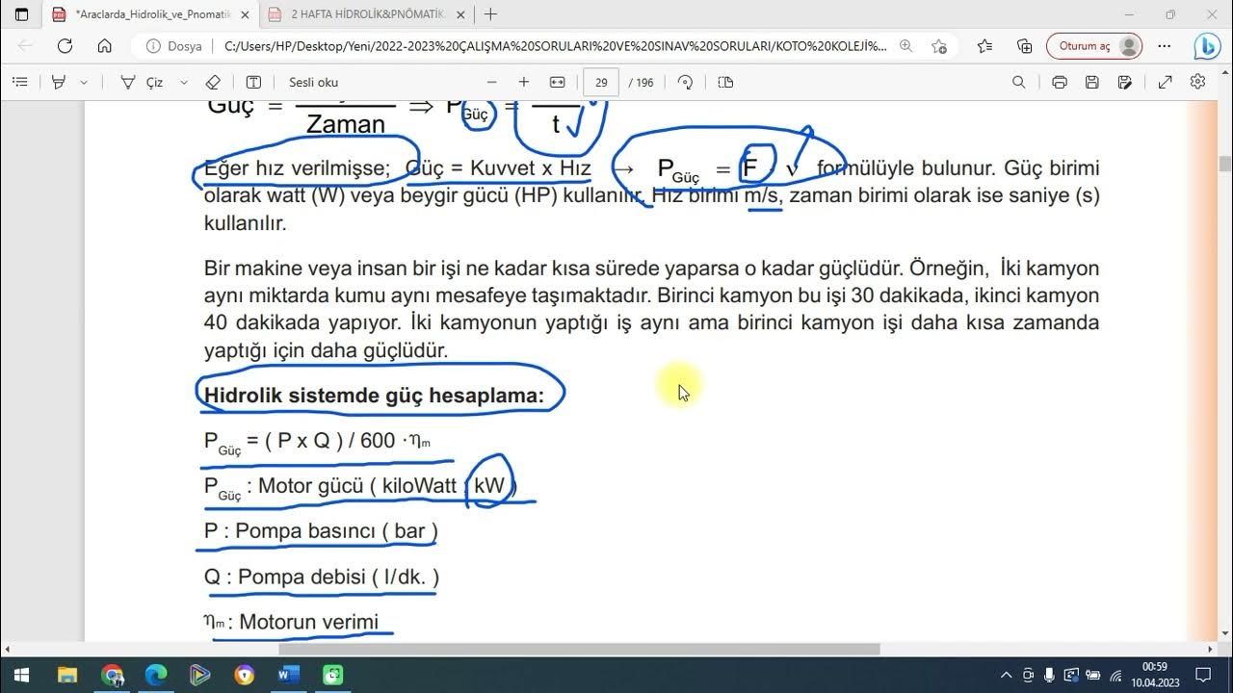This screenshot has width=1233, height=693.
Task: Select the eraser tool
Action: (214, 83)
